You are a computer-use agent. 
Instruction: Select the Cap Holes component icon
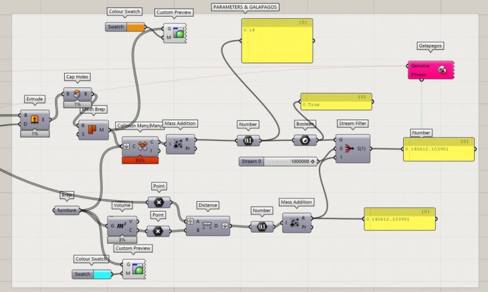[77, 93]
